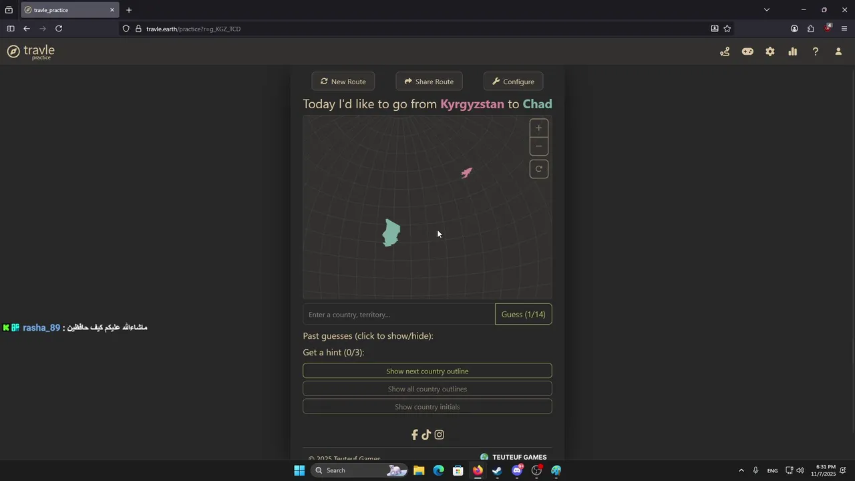Select the travle_practice browser tab
This screenshot has width=855, height=481.
click(69, 10)
